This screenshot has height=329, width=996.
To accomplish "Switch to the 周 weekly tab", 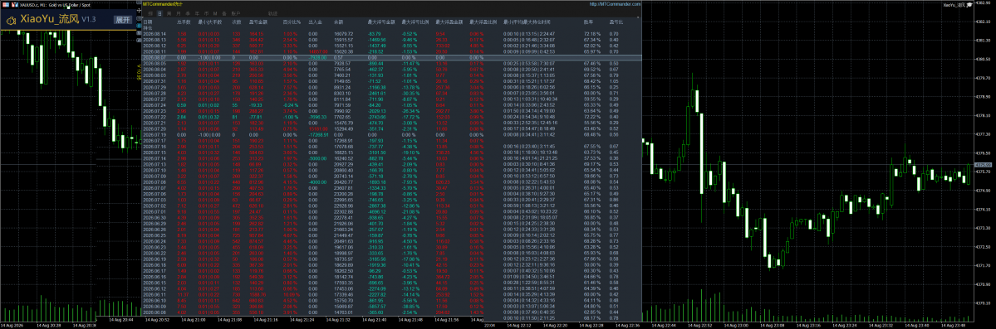I will click(x=169, y=13).
